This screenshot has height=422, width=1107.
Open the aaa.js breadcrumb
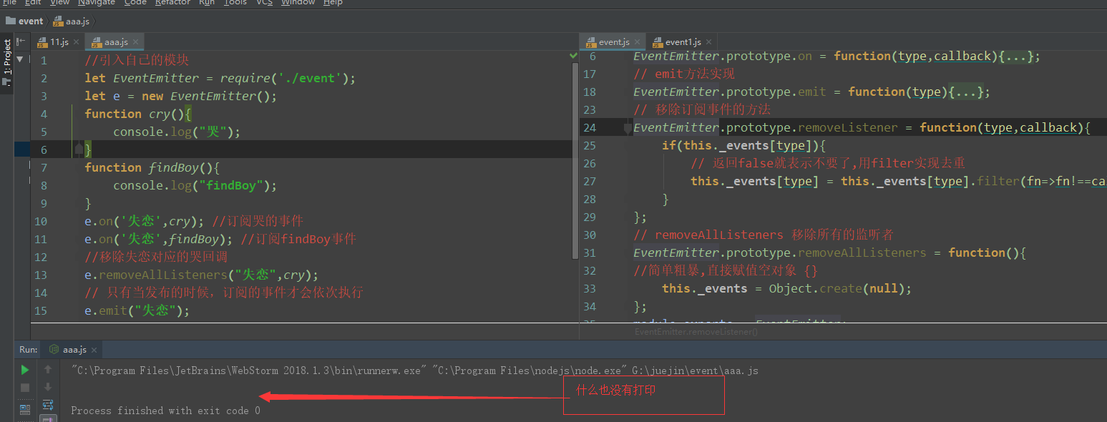[73, 21]
